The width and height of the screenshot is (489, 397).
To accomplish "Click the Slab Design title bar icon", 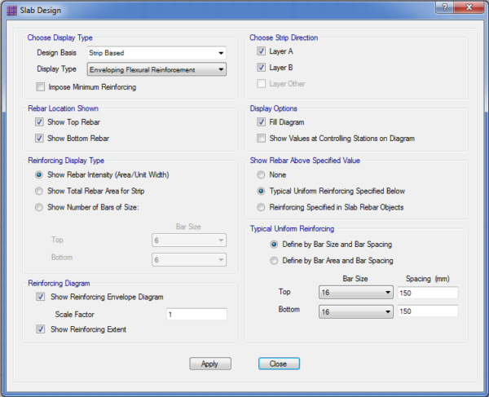I will [x=11, y=9].
